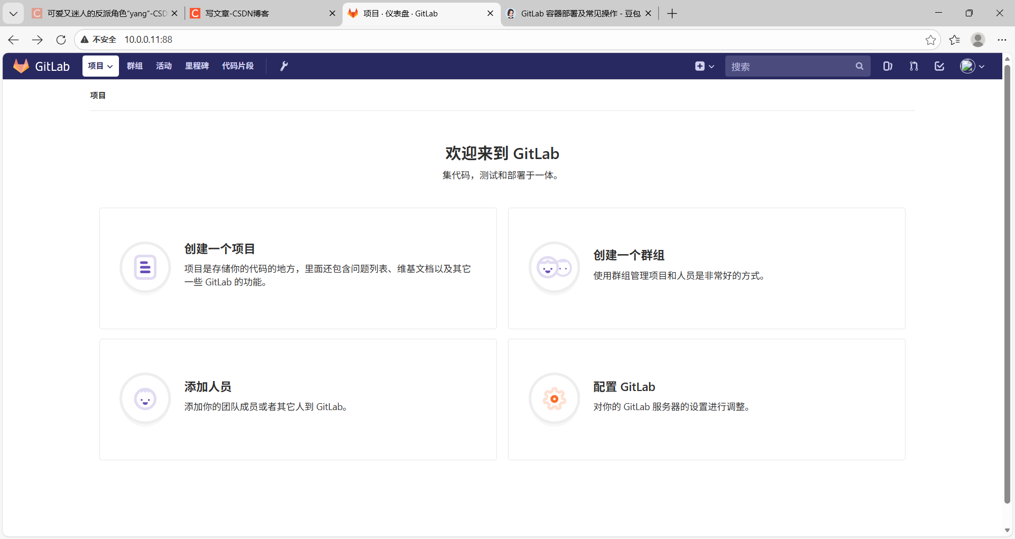Click the GitLab fox logo

pos(21,66)
